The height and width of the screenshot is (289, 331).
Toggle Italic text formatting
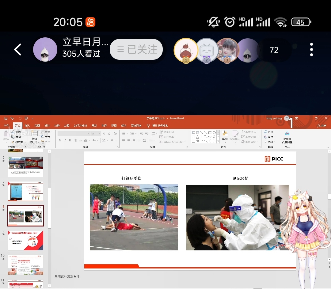pyautogui.click(x=65, y=140)
